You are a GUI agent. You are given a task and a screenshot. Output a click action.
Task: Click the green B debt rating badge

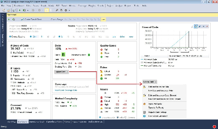[63, 55]
